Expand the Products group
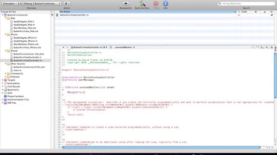 [6, 77]
